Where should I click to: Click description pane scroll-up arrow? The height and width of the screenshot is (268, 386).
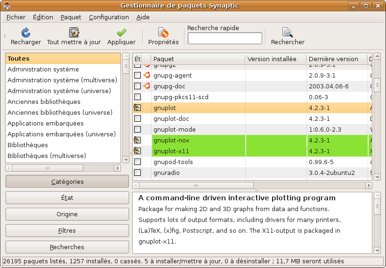pyautogui.click(x=377, y=196)
